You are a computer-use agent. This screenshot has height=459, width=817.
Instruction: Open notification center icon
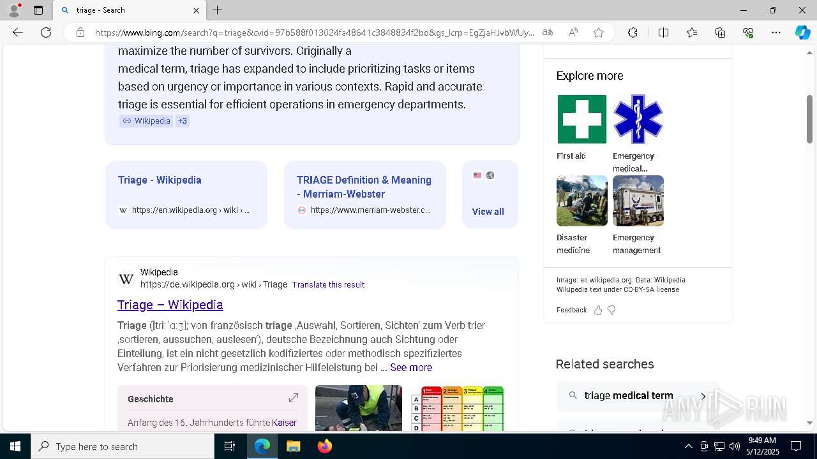point(796,446)
